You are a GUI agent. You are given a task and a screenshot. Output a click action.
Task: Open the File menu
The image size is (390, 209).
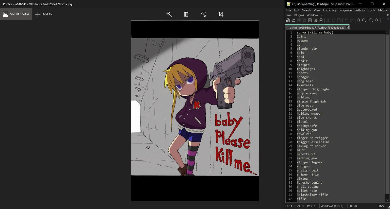(x=289, y=10)
